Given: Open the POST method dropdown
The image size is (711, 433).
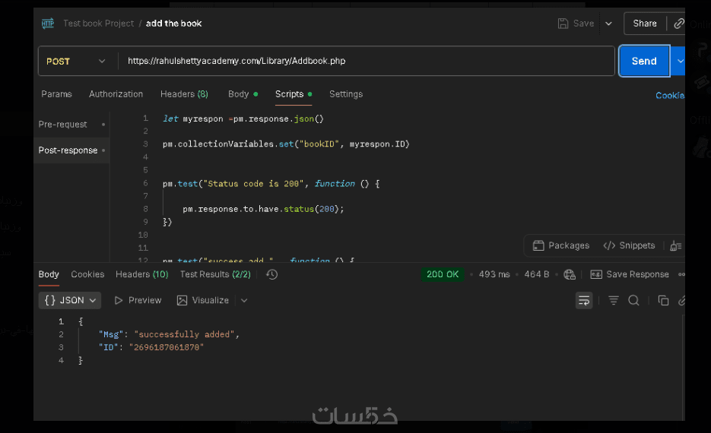Looking at the screenshot, I should point(76,62).
